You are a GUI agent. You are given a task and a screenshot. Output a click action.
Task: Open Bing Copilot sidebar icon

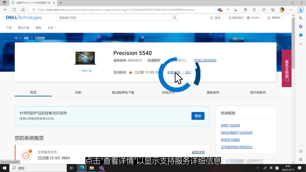pyautogui.click(x=300, y=10)
